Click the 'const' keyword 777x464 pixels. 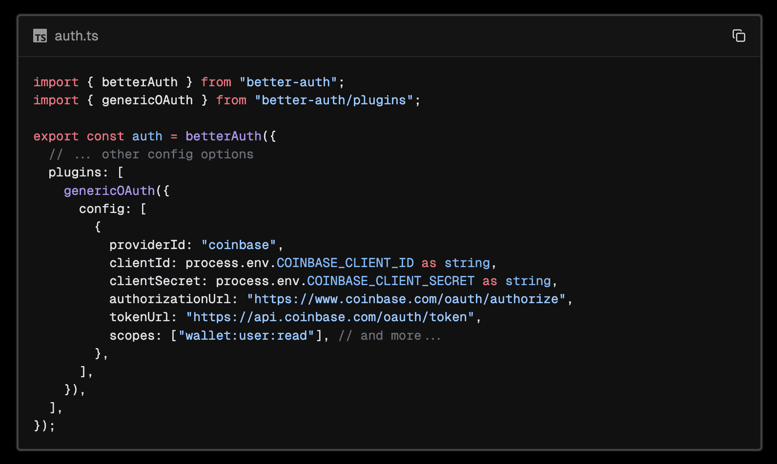point(105,136)
